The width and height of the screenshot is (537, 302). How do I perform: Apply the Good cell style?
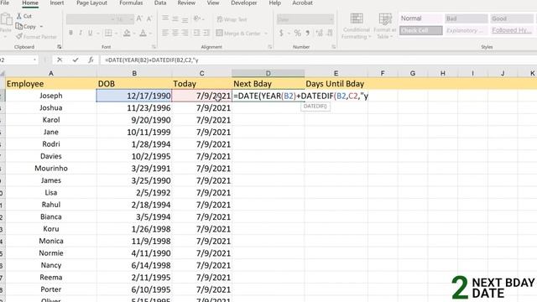(511, 18)
